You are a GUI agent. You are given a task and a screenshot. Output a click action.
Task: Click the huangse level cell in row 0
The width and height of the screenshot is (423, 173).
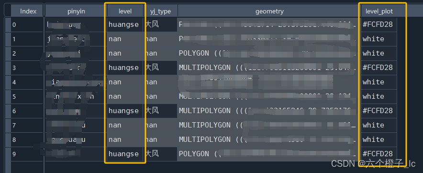pyautogui.click(x=125, y=24)
